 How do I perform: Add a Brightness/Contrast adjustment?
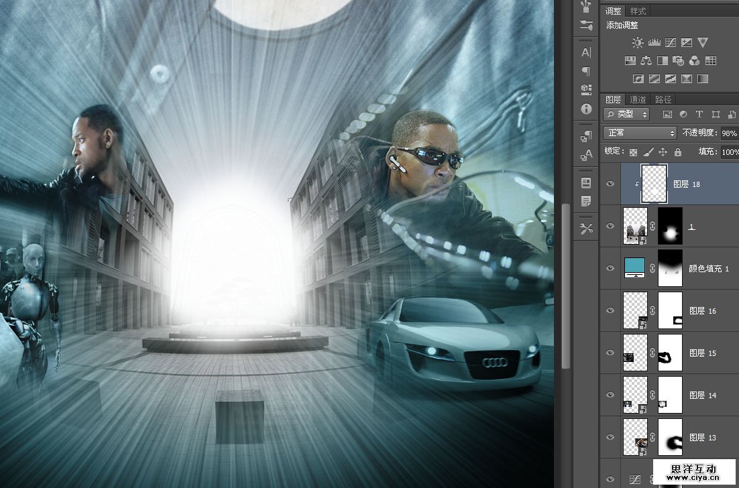coord(637,42)
